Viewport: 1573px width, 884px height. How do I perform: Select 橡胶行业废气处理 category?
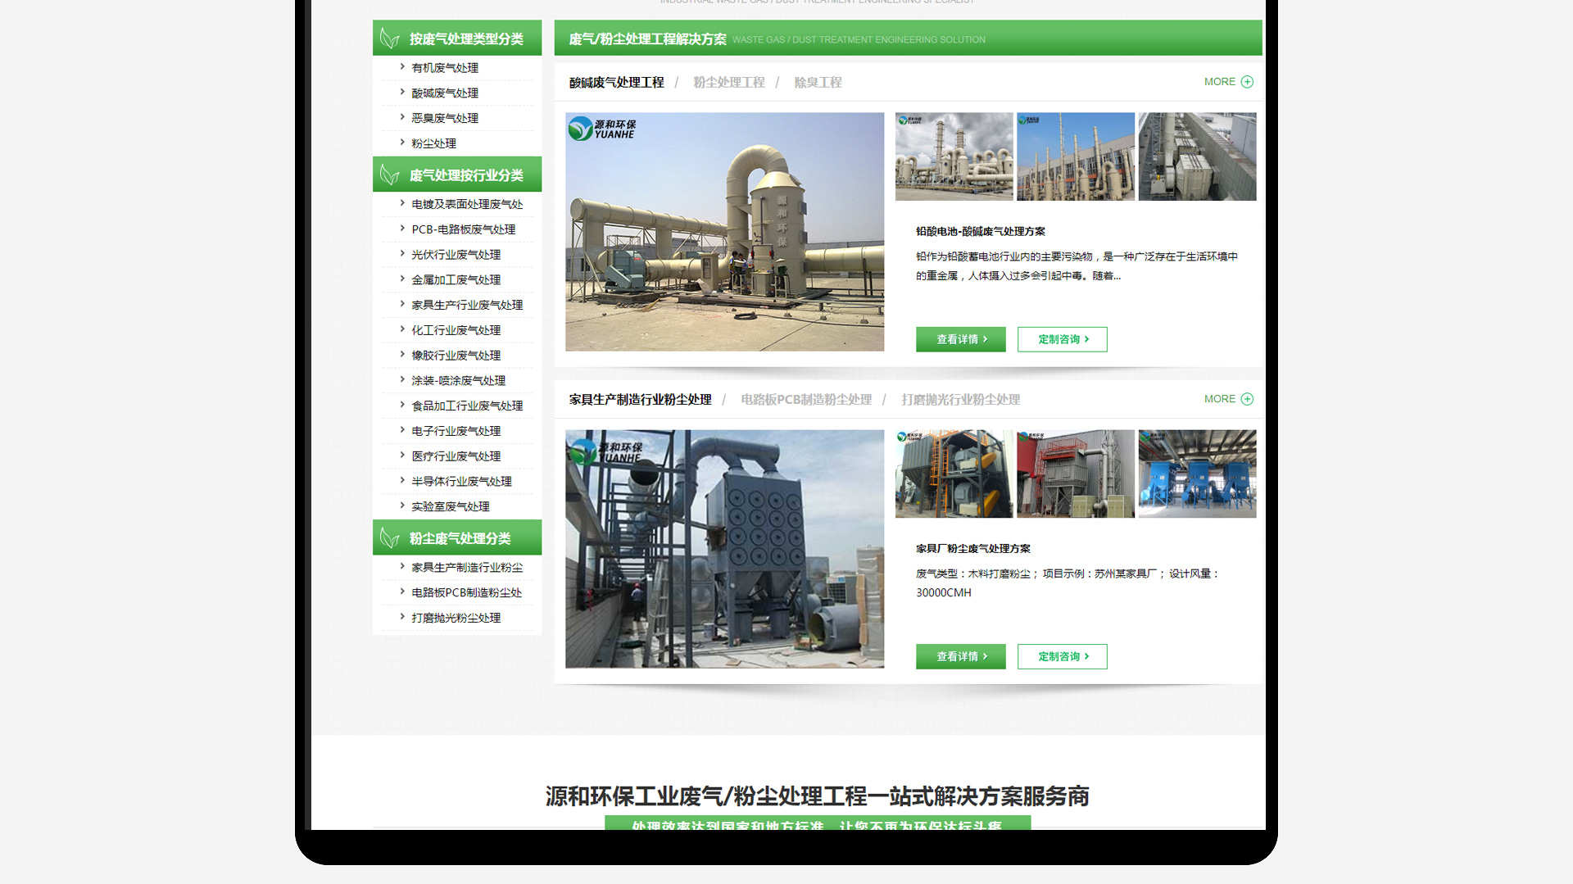coord(456,356)
